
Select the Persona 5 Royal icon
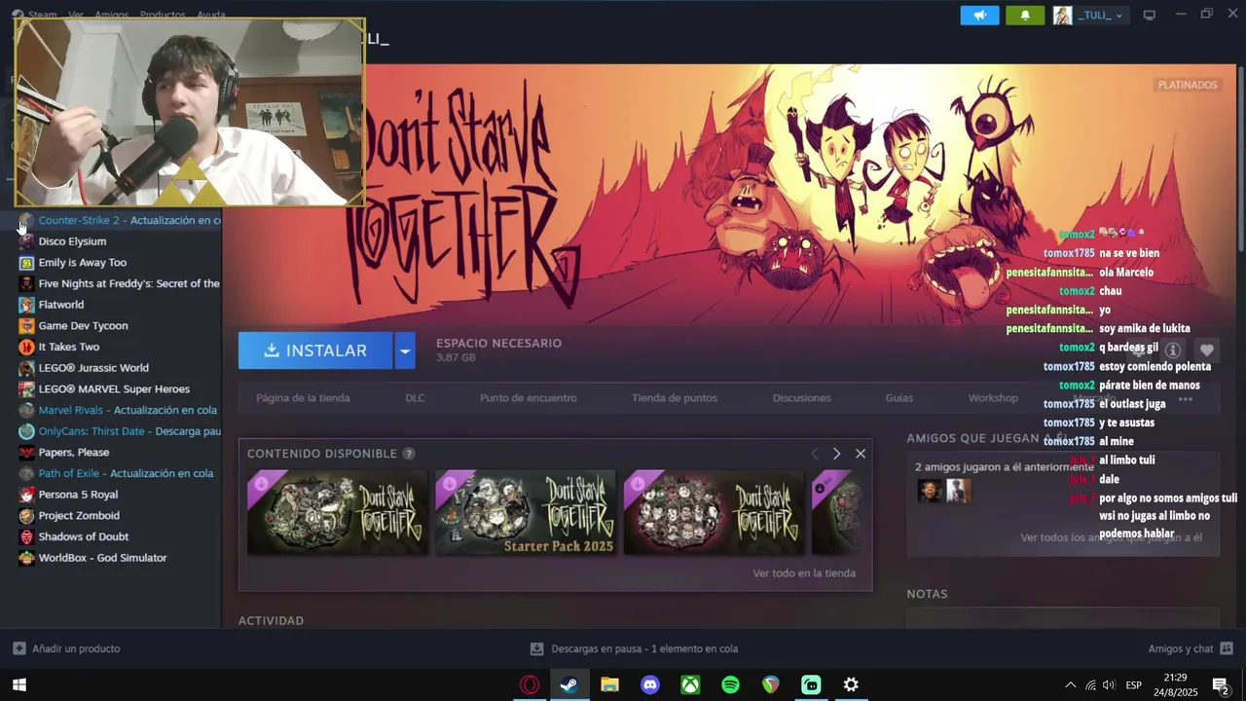26,495
